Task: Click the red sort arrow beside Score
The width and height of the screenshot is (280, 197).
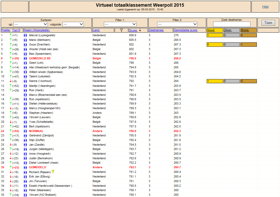Action: click(x=140, y=30)
